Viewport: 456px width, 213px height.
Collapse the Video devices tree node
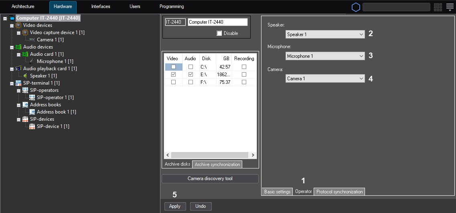click(x=12, y=25)
